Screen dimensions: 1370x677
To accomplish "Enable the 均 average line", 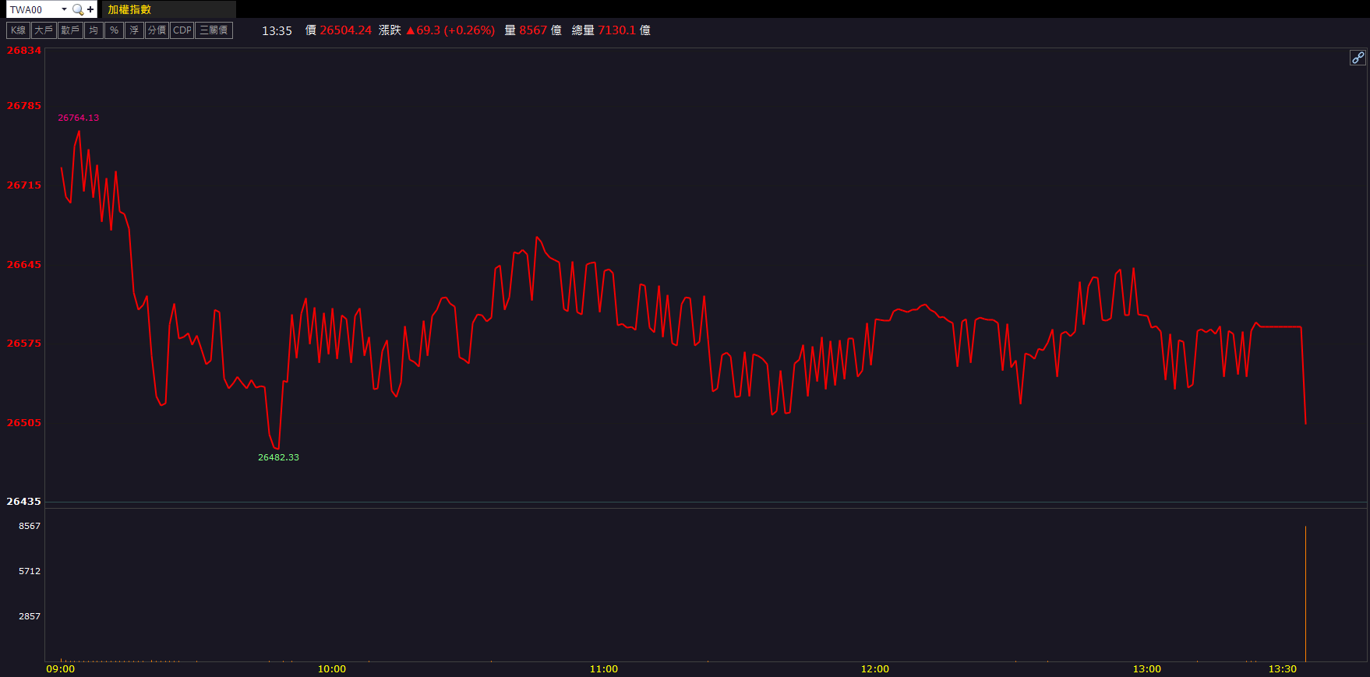I will (x=94, y=30).
